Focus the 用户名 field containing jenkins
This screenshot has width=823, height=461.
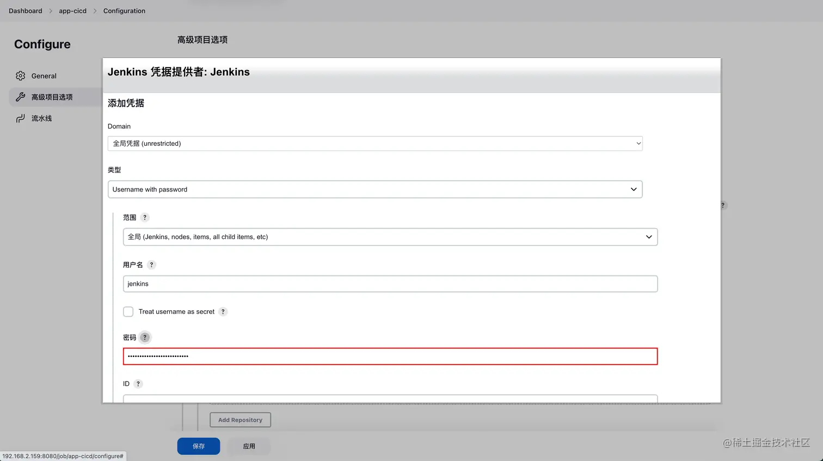coord(390,284)
